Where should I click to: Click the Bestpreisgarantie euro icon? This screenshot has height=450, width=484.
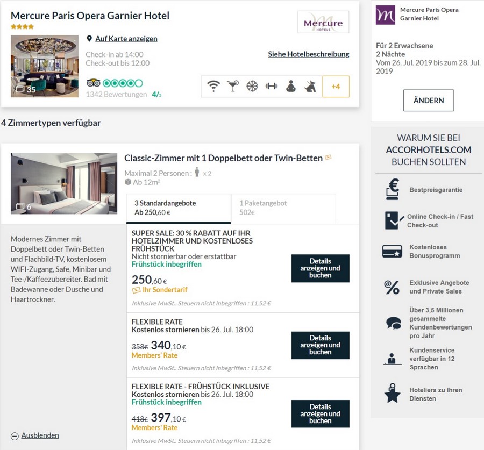pos(393,189)
